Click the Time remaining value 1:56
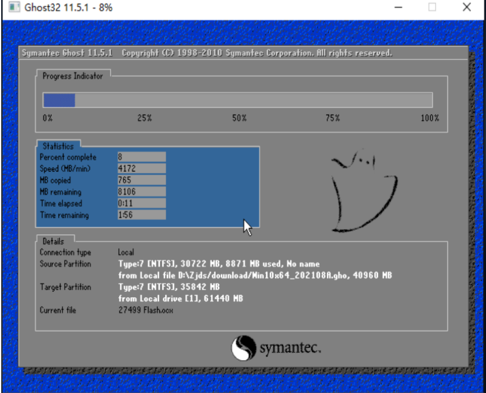Image resolution: width=486 pixels, height=393 pixels. click(142, 215)
